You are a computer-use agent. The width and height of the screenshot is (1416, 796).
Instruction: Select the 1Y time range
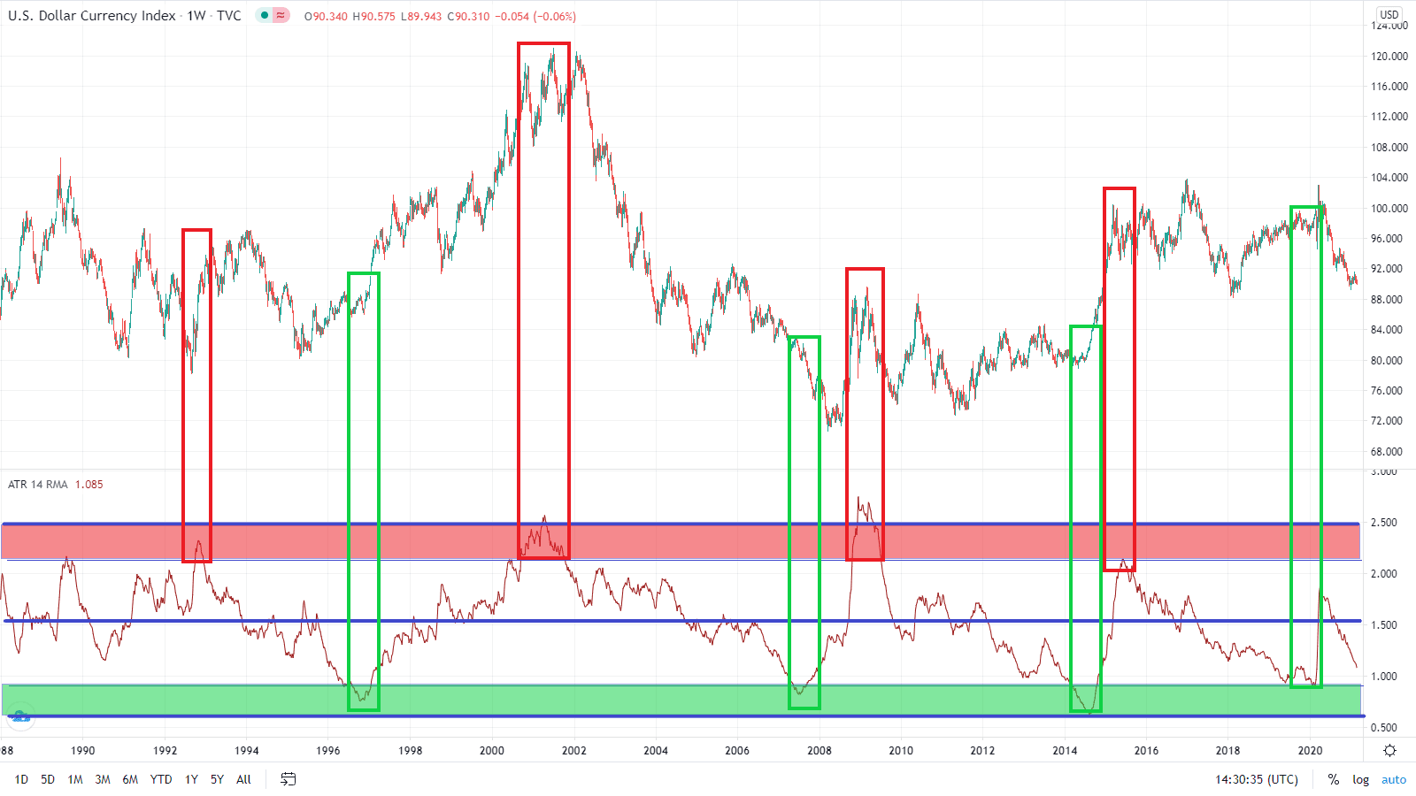pos(191,779)
